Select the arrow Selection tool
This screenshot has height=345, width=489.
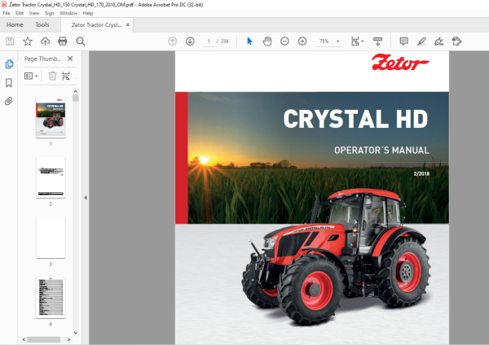pos(249,41)
